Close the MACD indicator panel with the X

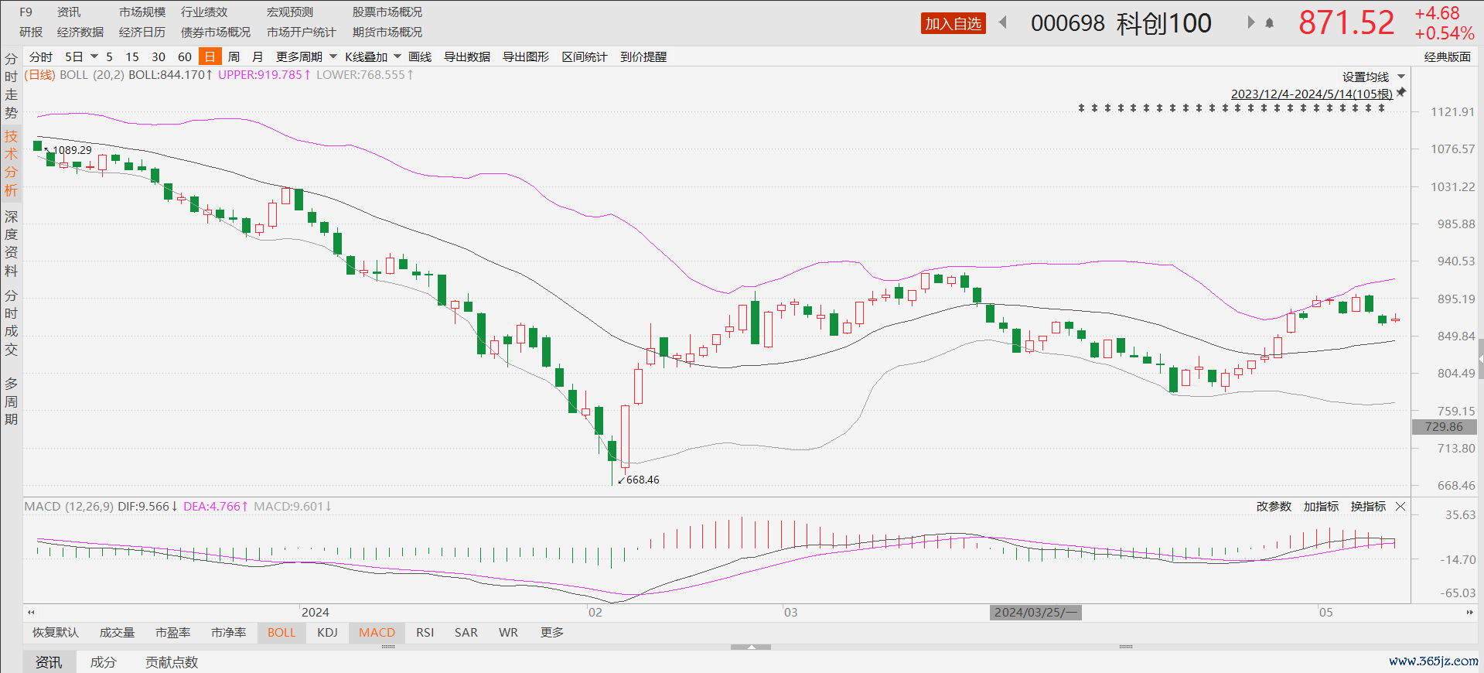click(x=1400, y=506)
